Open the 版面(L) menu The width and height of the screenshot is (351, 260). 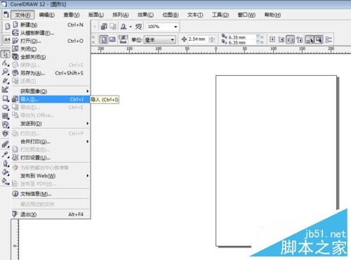[x=96, y=15]
